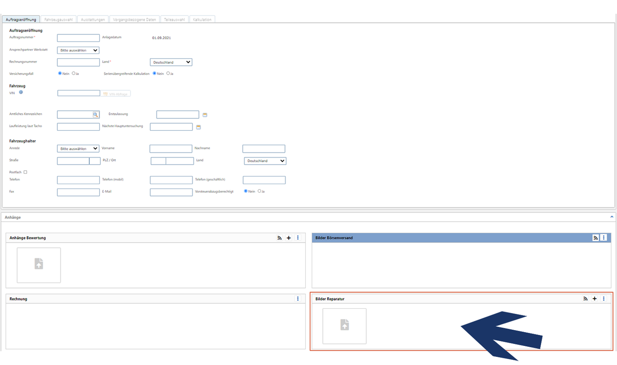
Task: Switch to the Kalkulation tab
Action: pos(202,20)
